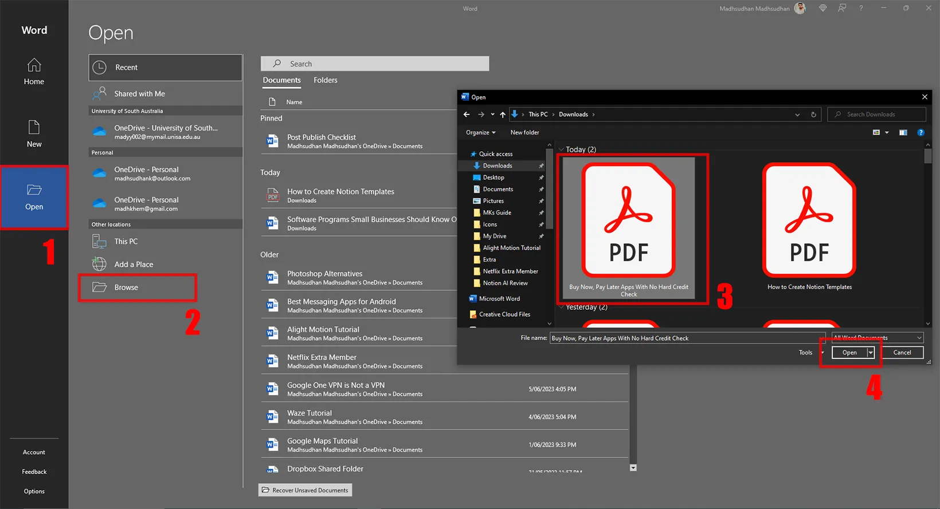Select Shared with Me
This screenshot has height=509, width=940.
click(166, 94)
